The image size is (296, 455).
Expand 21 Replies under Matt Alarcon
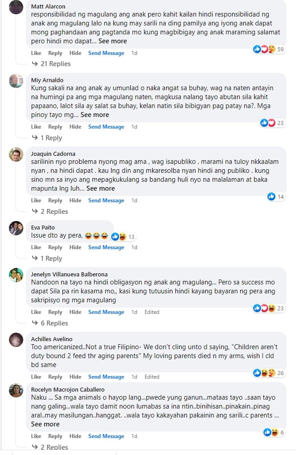55,64
